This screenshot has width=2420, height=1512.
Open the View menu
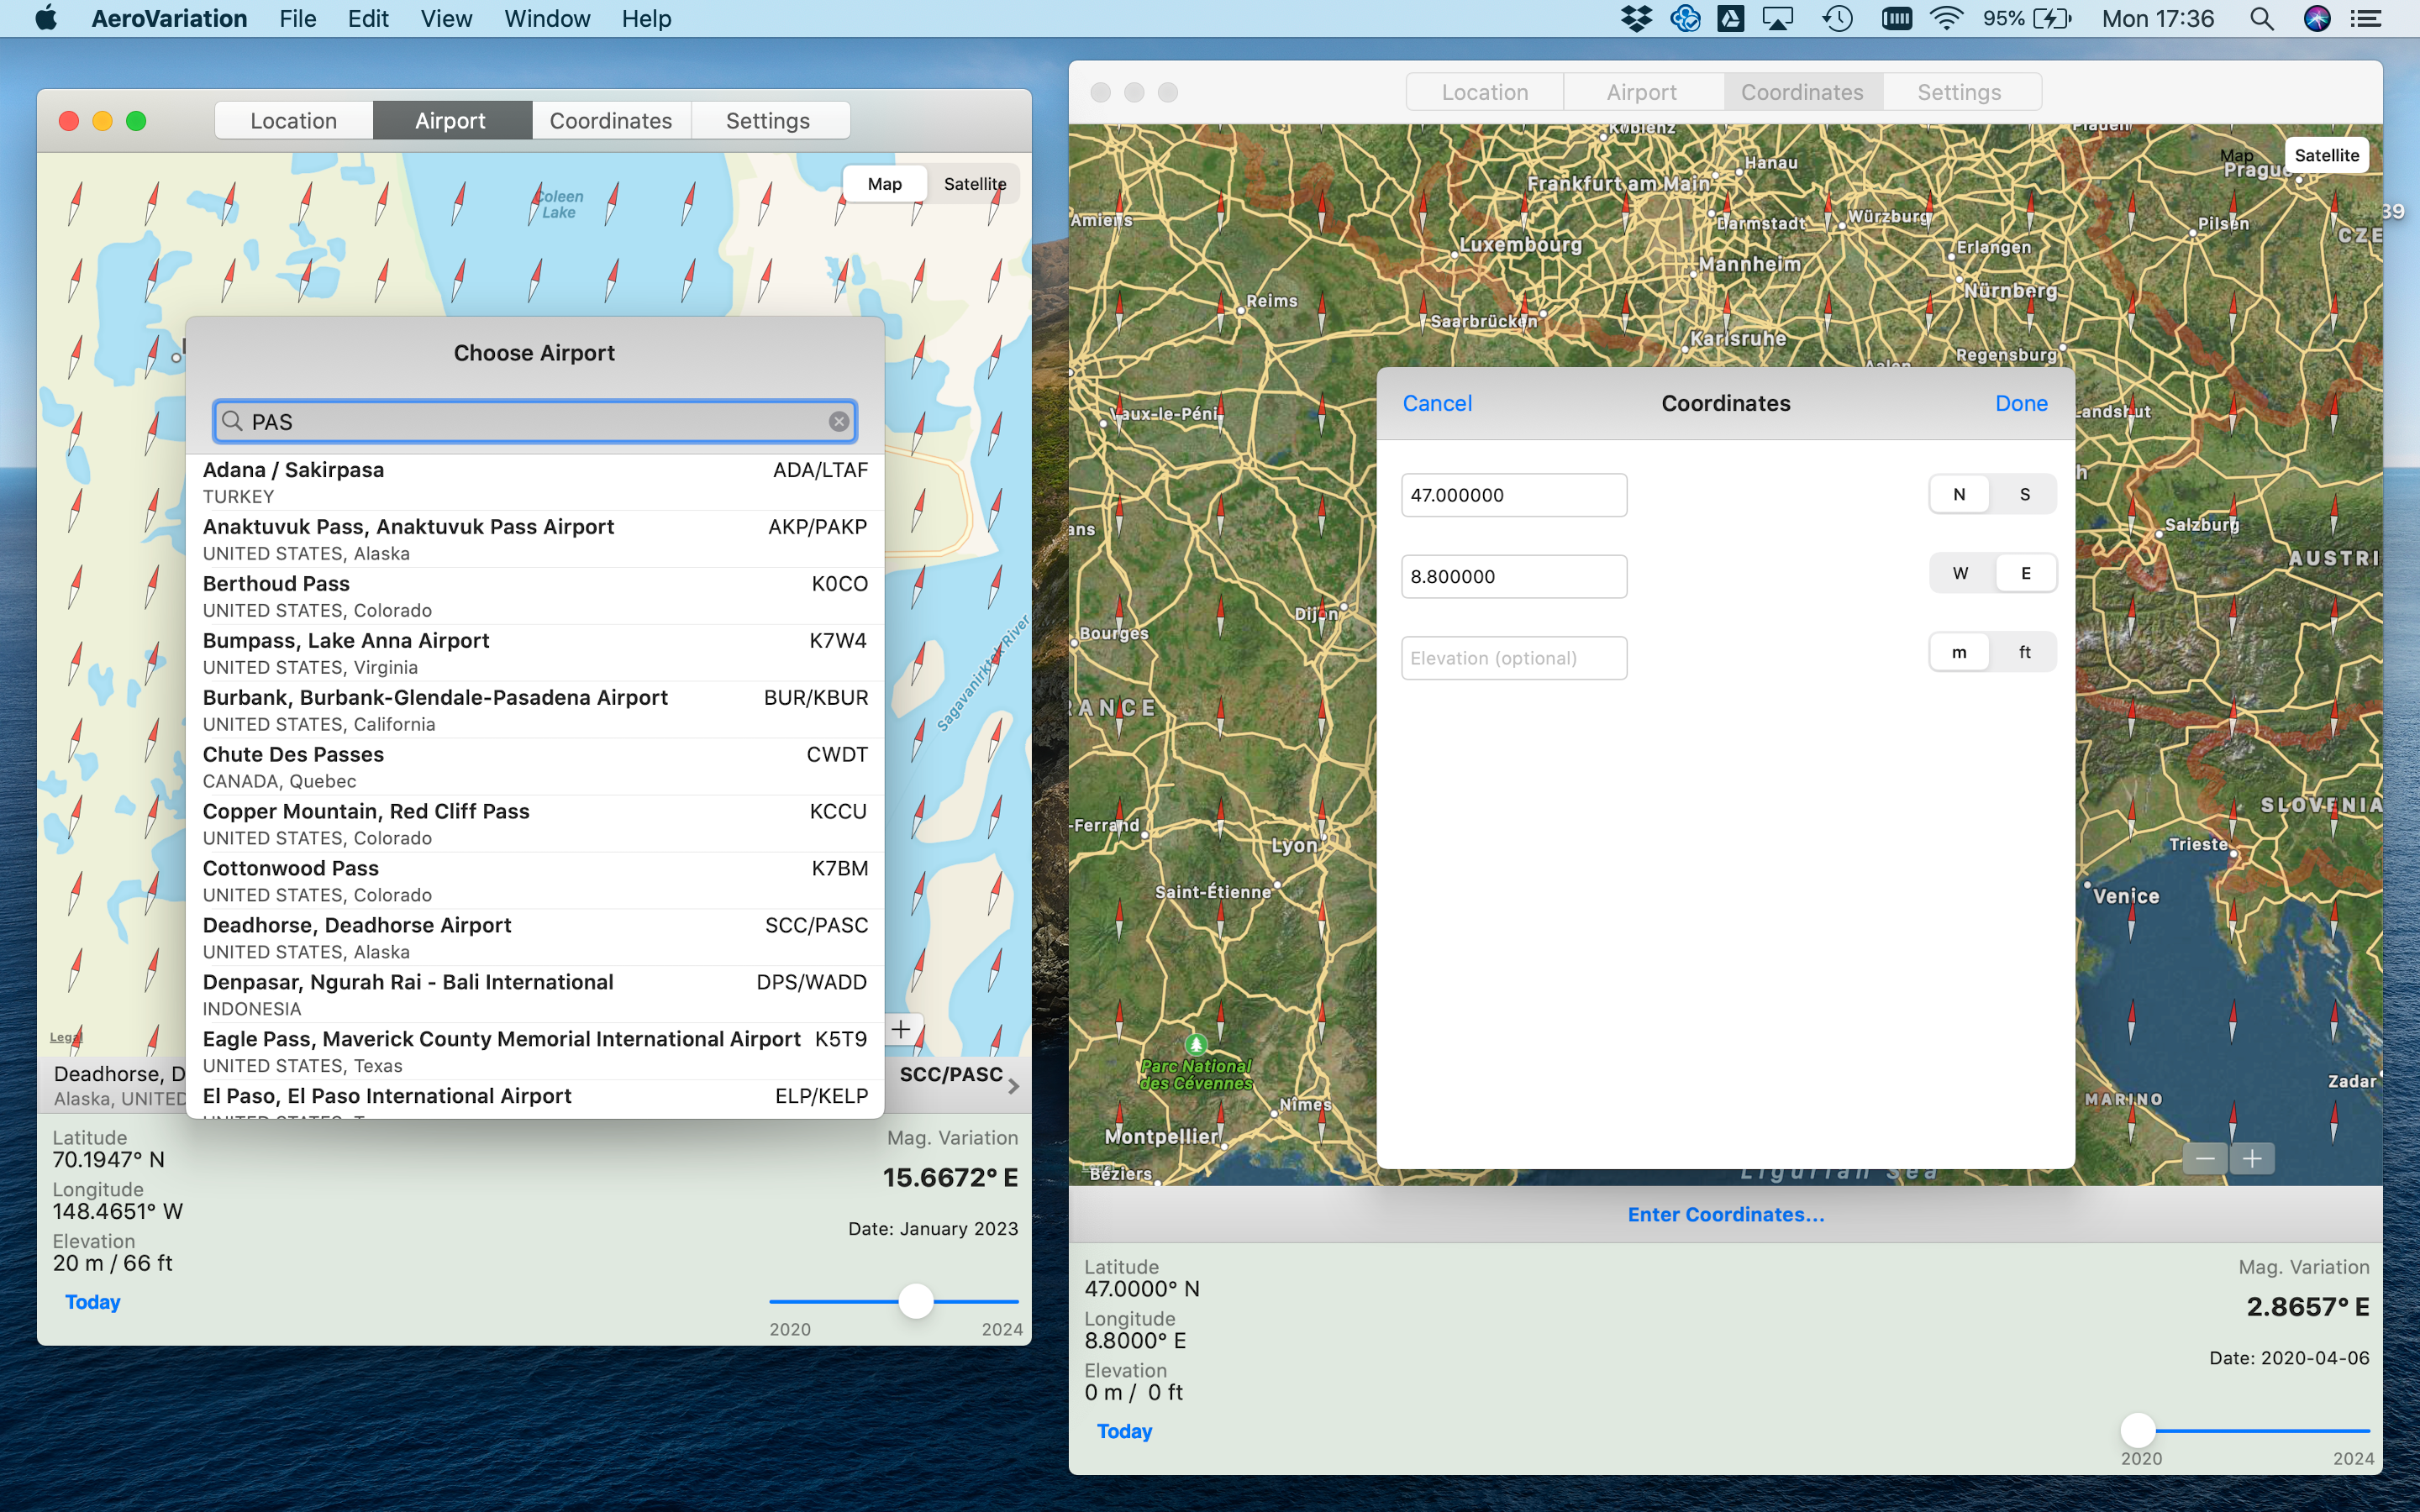446,19
